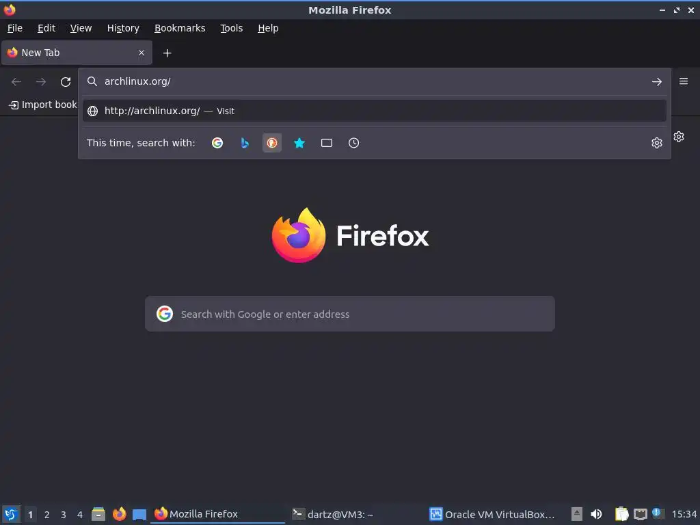The image size is (700, 525).
Task: Search this time with Google icon
Action: tap(217, 143)
